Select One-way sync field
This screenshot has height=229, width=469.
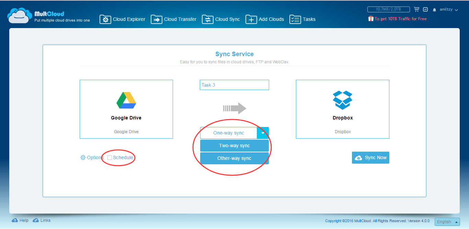coord(229,133)
